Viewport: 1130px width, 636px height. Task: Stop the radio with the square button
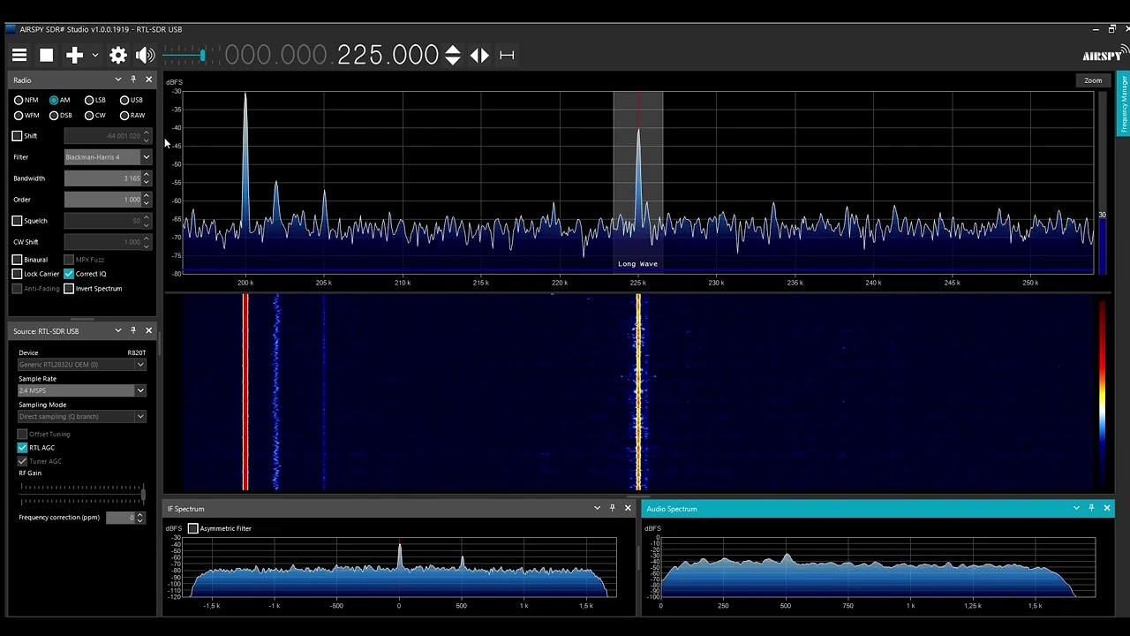click(x=46, y=55)
